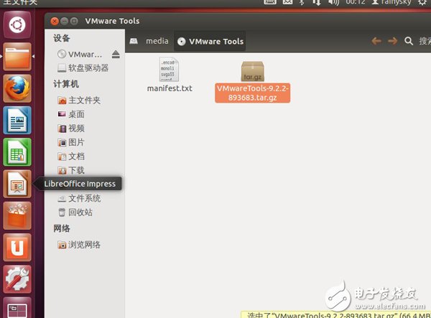Close the VMware Tools window
The image size is (431, 318).
click(x=55, y=21)
